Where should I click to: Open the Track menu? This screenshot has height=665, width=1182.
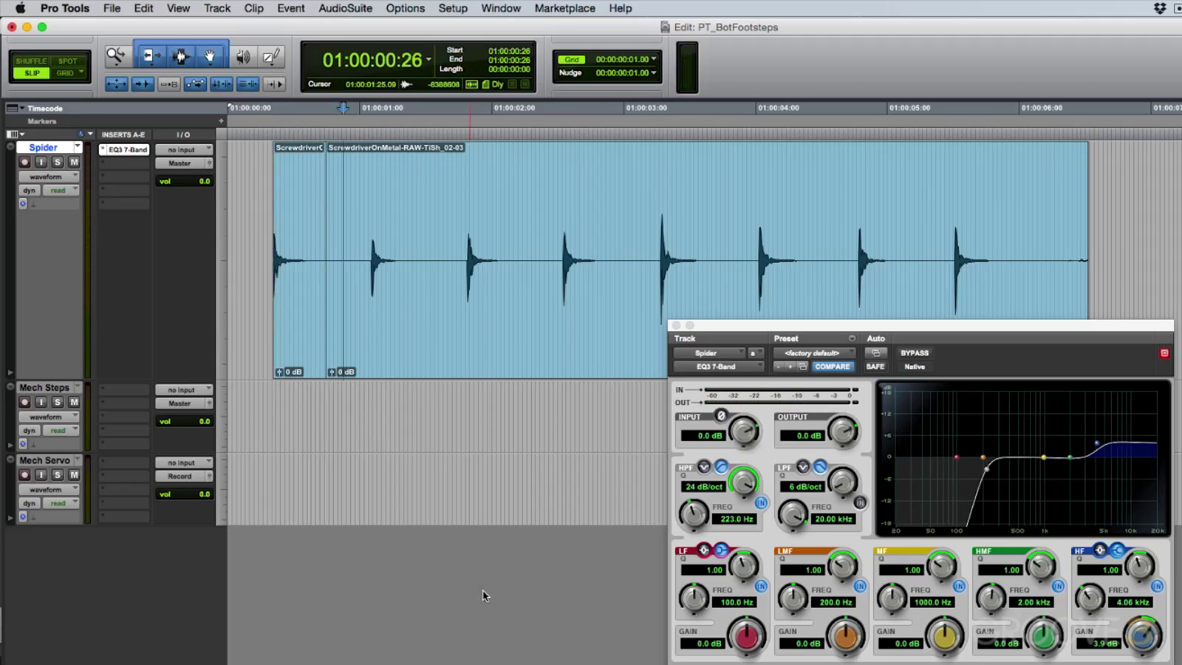pos(217,8)
